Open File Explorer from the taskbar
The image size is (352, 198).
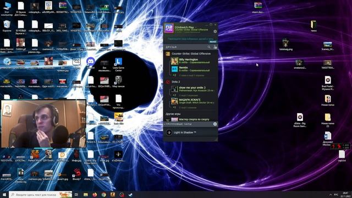click(x=86, y=195)
